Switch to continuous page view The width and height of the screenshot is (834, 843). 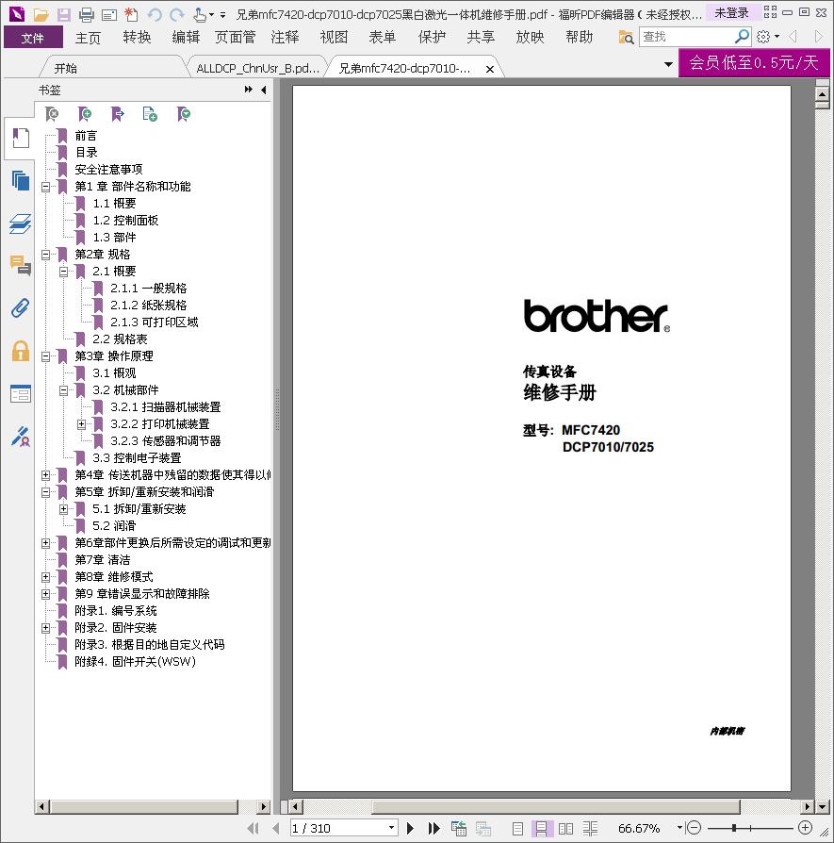pos(541,829)
